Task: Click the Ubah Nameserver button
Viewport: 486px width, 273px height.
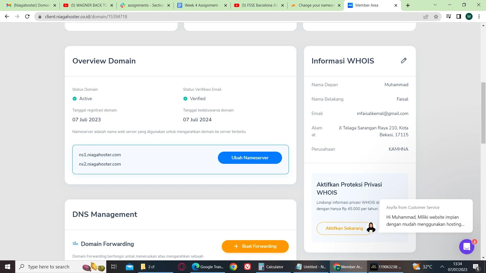Action: tap(250, 158)
